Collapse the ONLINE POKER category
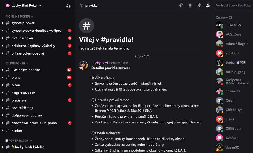 pyautogui.click(x=19, y=17)
